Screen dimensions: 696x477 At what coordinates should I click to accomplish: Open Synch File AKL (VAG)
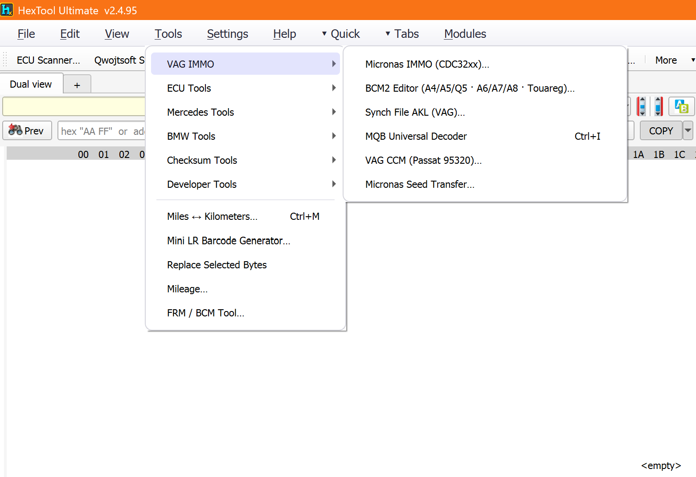click(x=485, y=112)
